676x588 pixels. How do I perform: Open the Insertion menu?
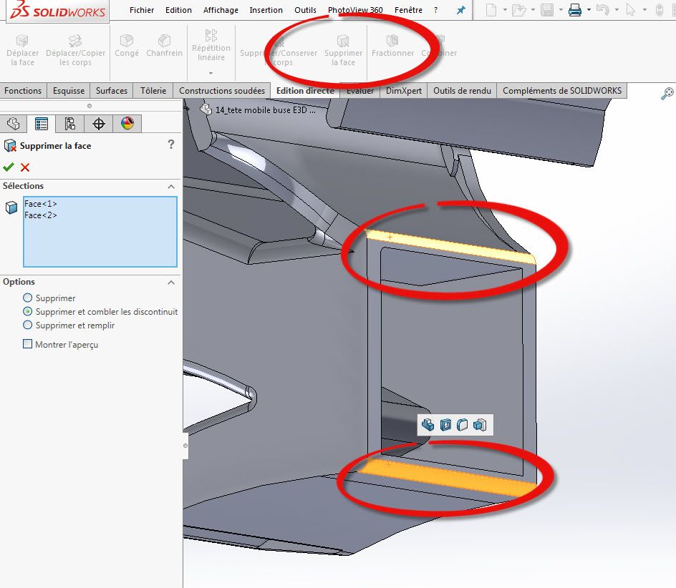click(266, 10)
